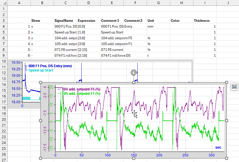Select row 3 header

pos(4,20)
